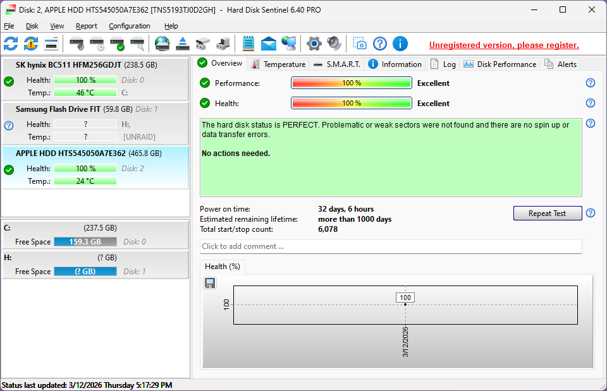Switch to the Disk Performance tab
This screenshot has height=391, width=607.
point(500,64)
